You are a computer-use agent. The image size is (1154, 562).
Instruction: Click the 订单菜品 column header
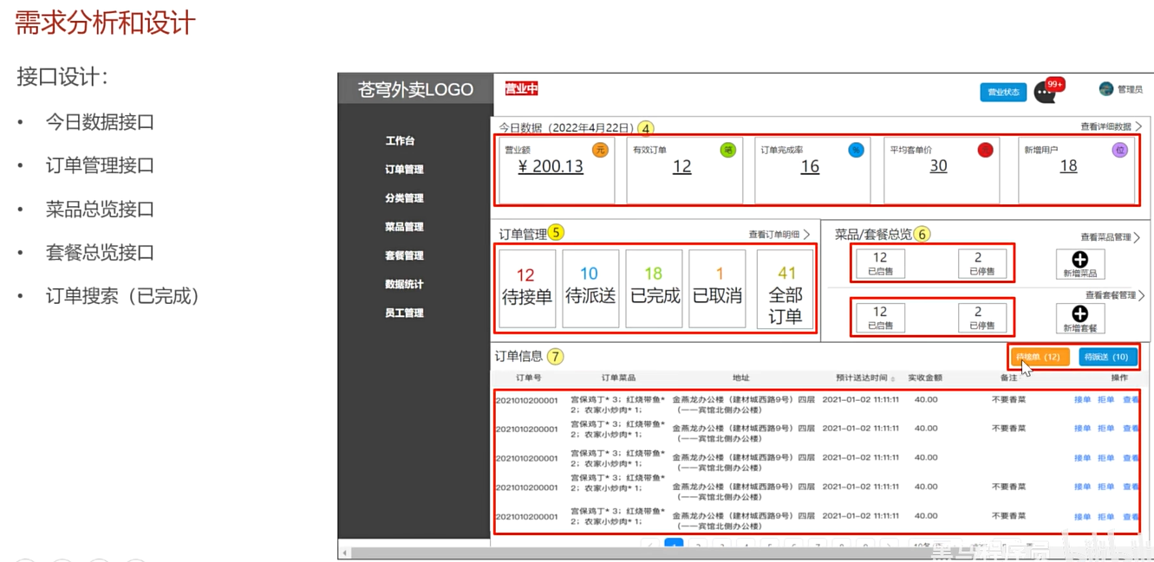[x=618, y=378]
